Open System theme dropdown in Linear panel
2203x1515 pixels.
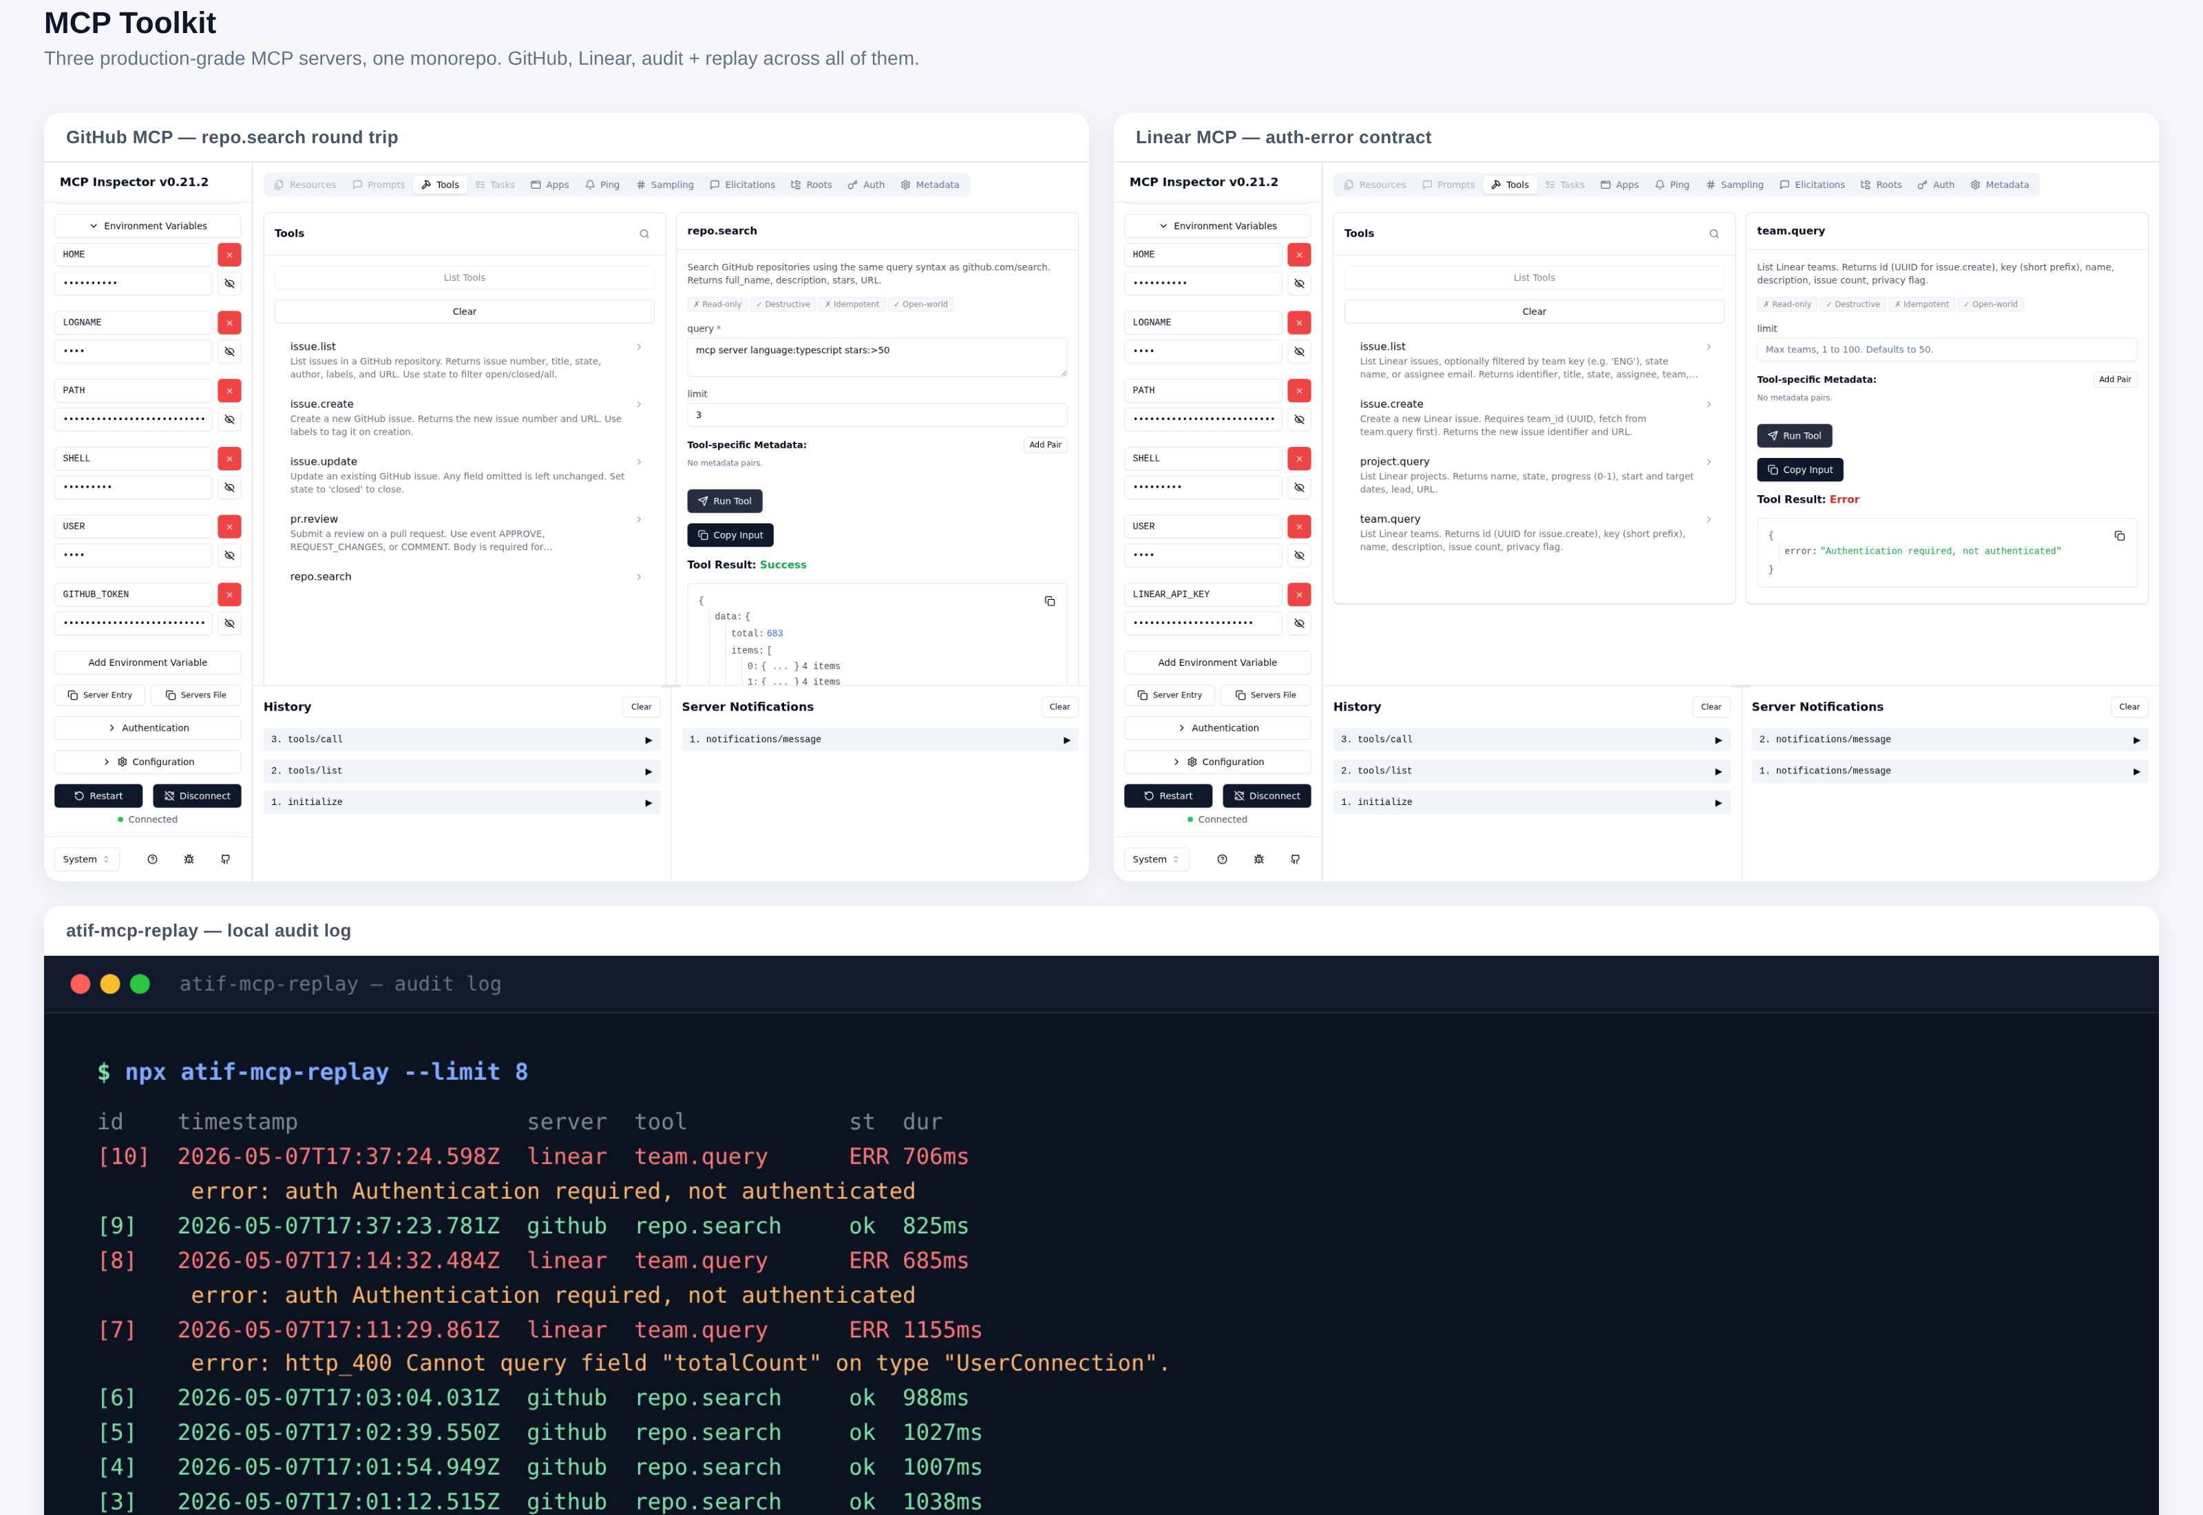pyautogui.click(x=1157, y=859)
